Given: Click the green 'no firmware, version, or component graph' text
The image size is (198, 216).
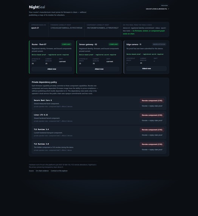Looking at the screenshot, I should point(144,32).
